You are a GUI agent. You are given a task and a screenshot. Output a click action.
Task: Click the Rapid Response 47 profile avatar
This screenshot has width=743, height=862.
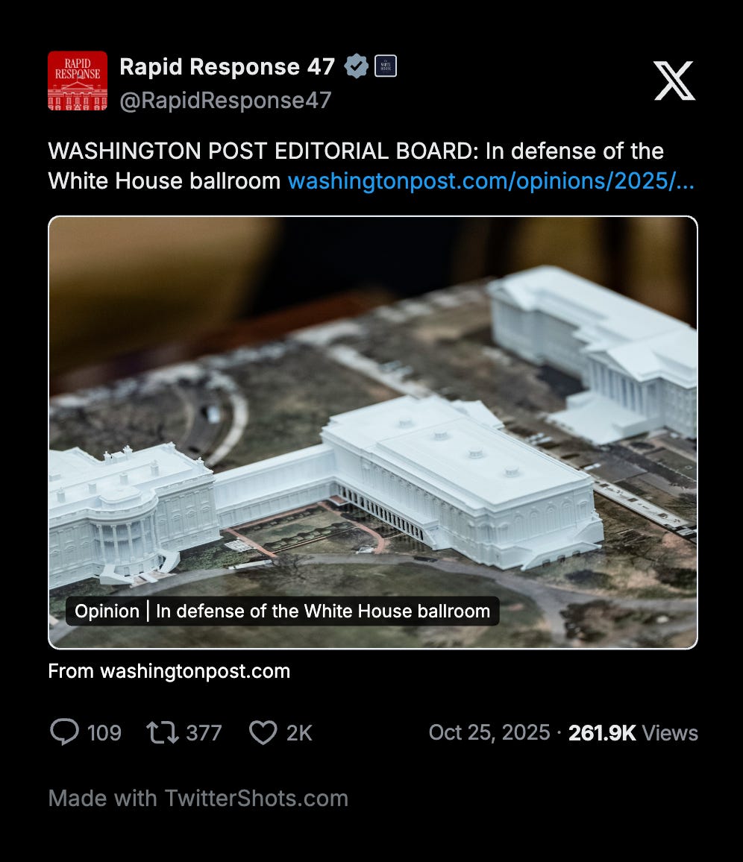[78, 81]
